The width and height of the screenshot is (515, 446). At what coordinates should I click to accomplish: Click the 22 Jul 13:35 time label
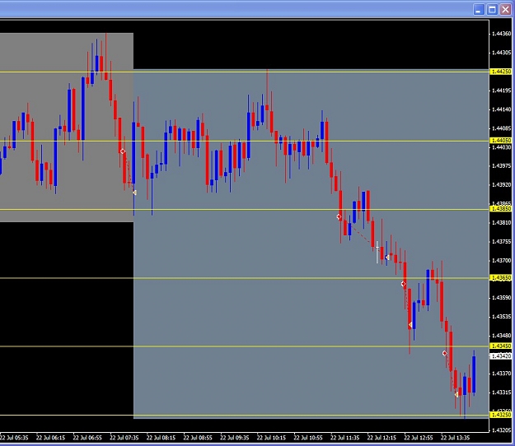455,438
